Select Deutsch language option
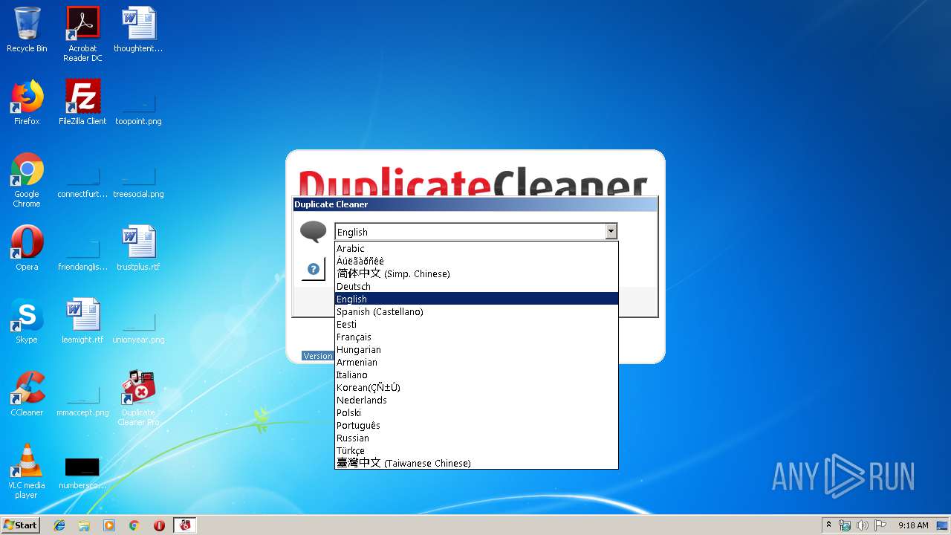The width and height of the screenshot is (951, 535). (x=476, y=286)
